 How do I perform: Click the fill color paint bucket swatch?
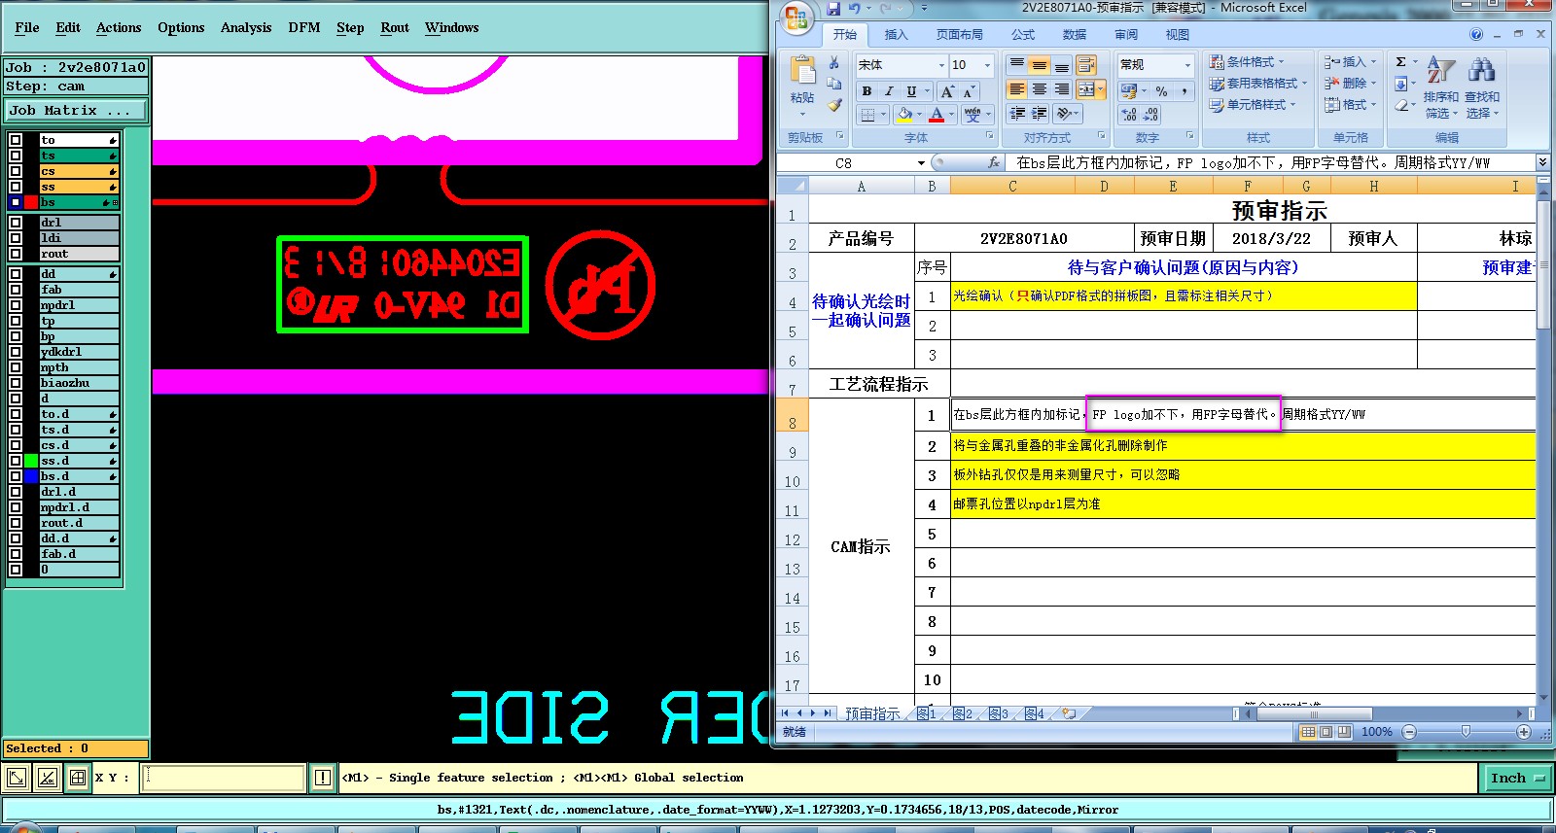point(905,115)
